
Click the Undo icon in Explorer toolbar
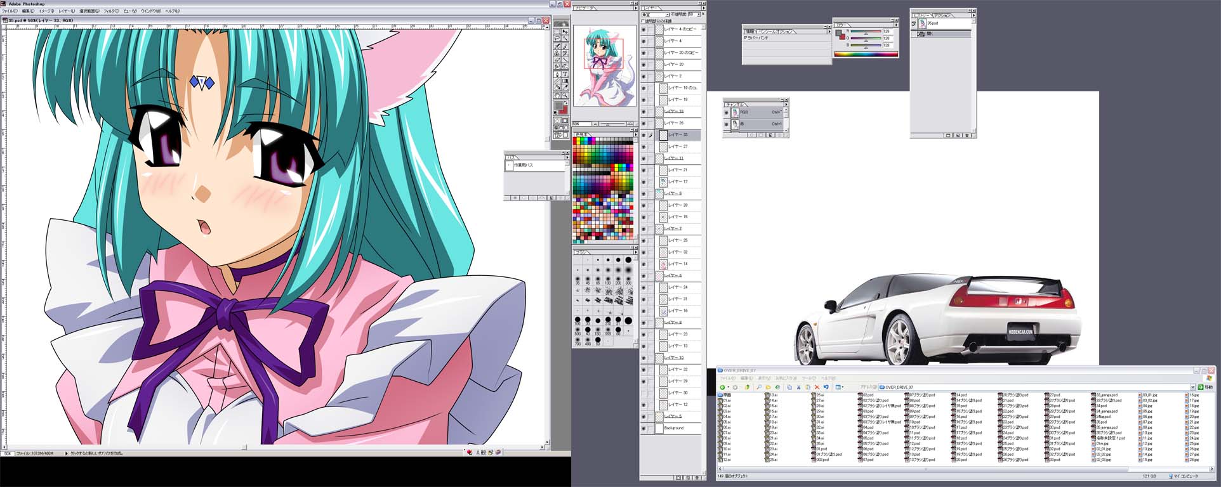tap(826, 387)
